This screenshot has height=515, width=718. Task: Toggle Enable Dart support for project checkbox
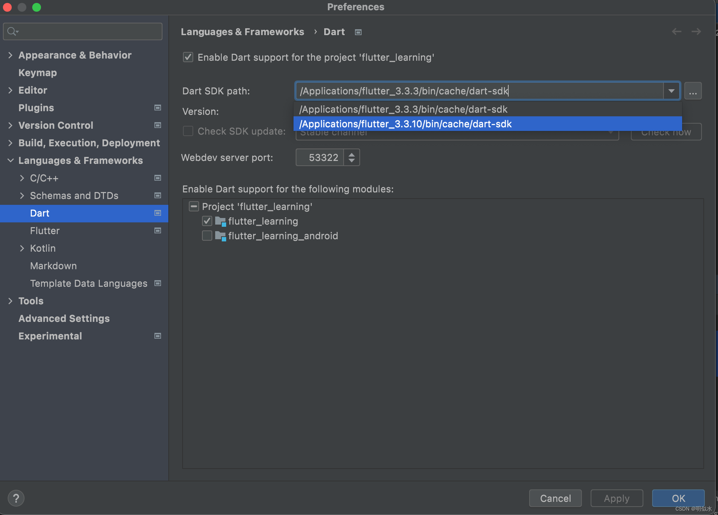tap(188, 57)
